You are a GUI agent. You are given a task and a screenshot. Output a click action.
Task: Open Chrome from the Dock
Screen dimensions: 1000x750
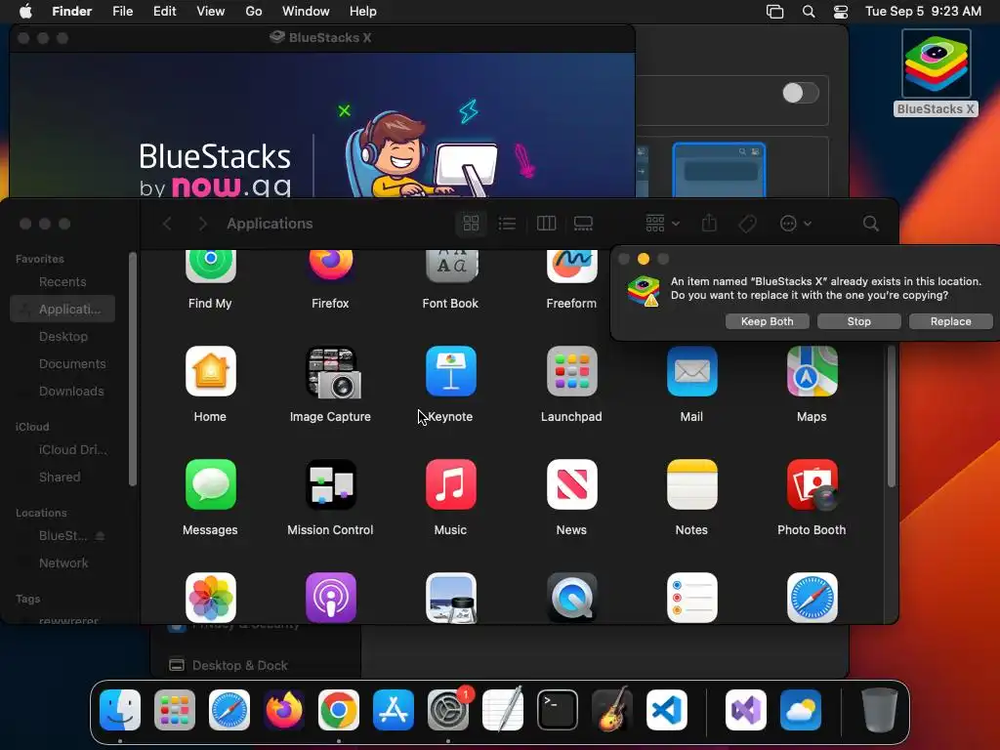(x=339, y=710)
